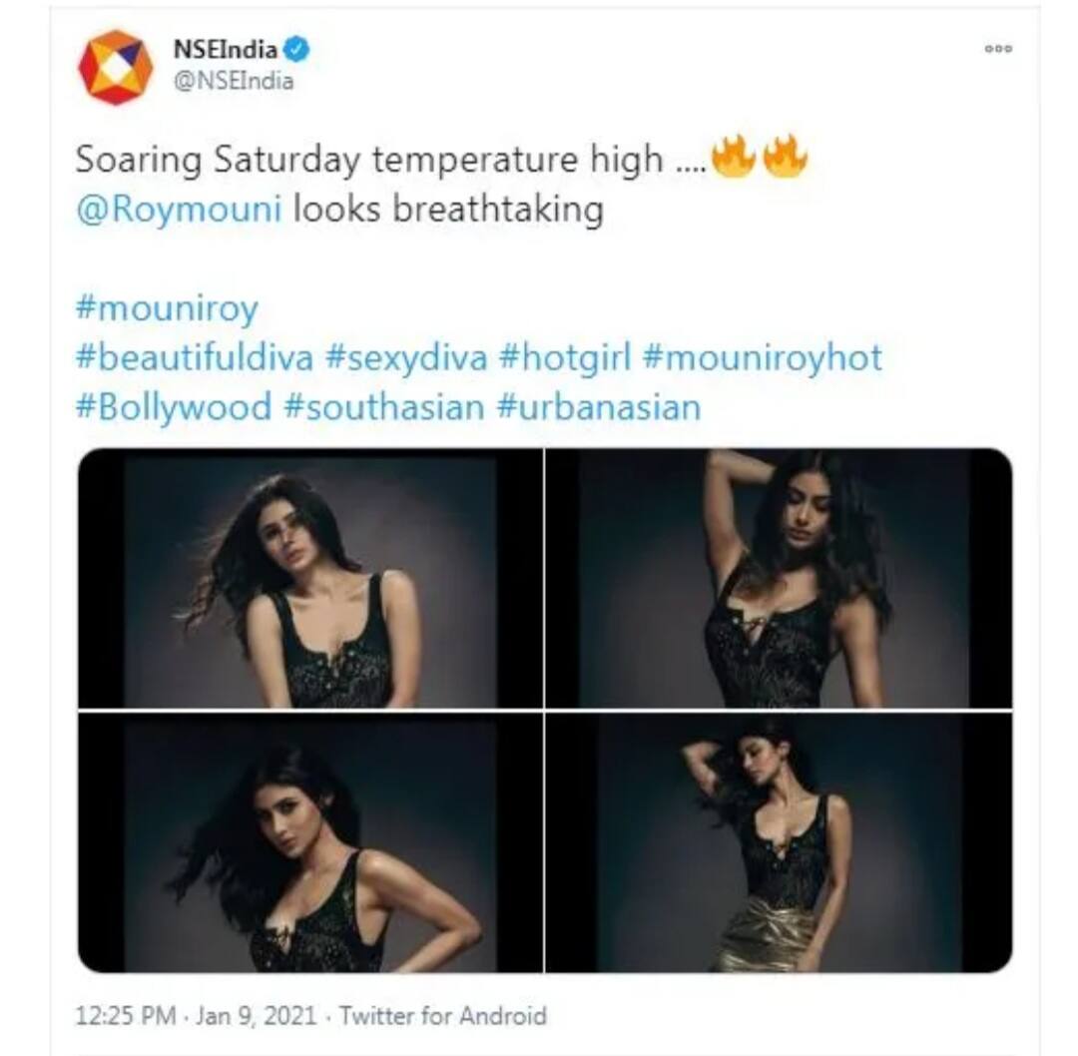Open the @NSEIndia handle link
Screen dimensions: 1078x1056
tap(233, 81)
